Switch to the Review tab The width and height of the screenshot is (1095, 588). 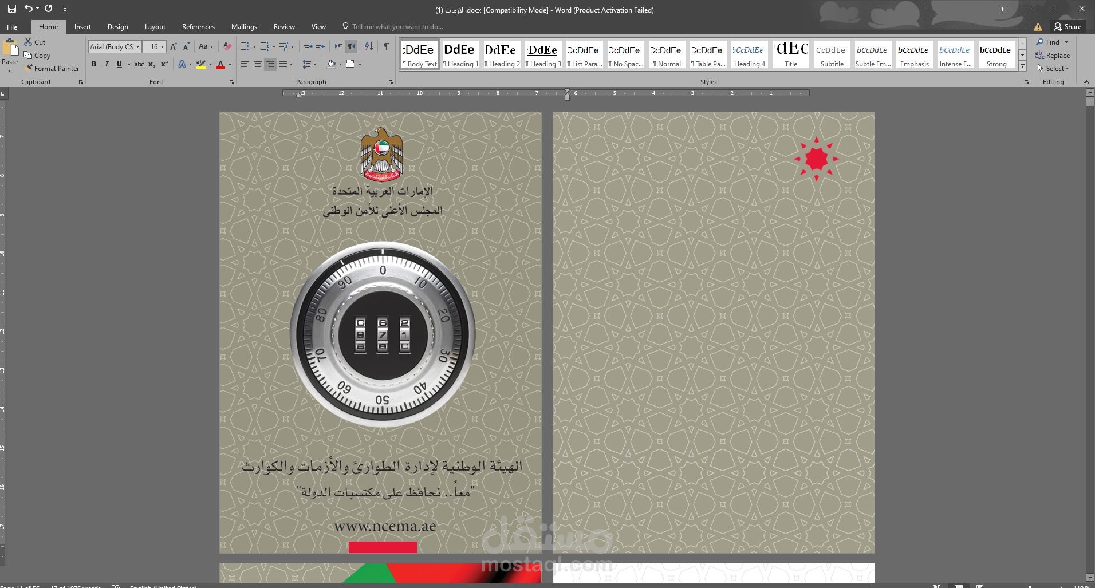pyautogui.click(x=284, y=27)
